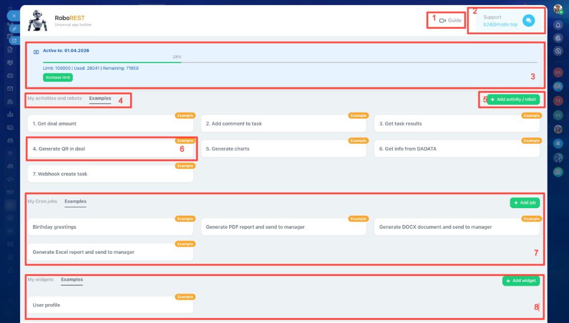Viewport: 569px width, 323px height.
Task: Open the Generate QR in deal example
Action: [x=110, y=149]
